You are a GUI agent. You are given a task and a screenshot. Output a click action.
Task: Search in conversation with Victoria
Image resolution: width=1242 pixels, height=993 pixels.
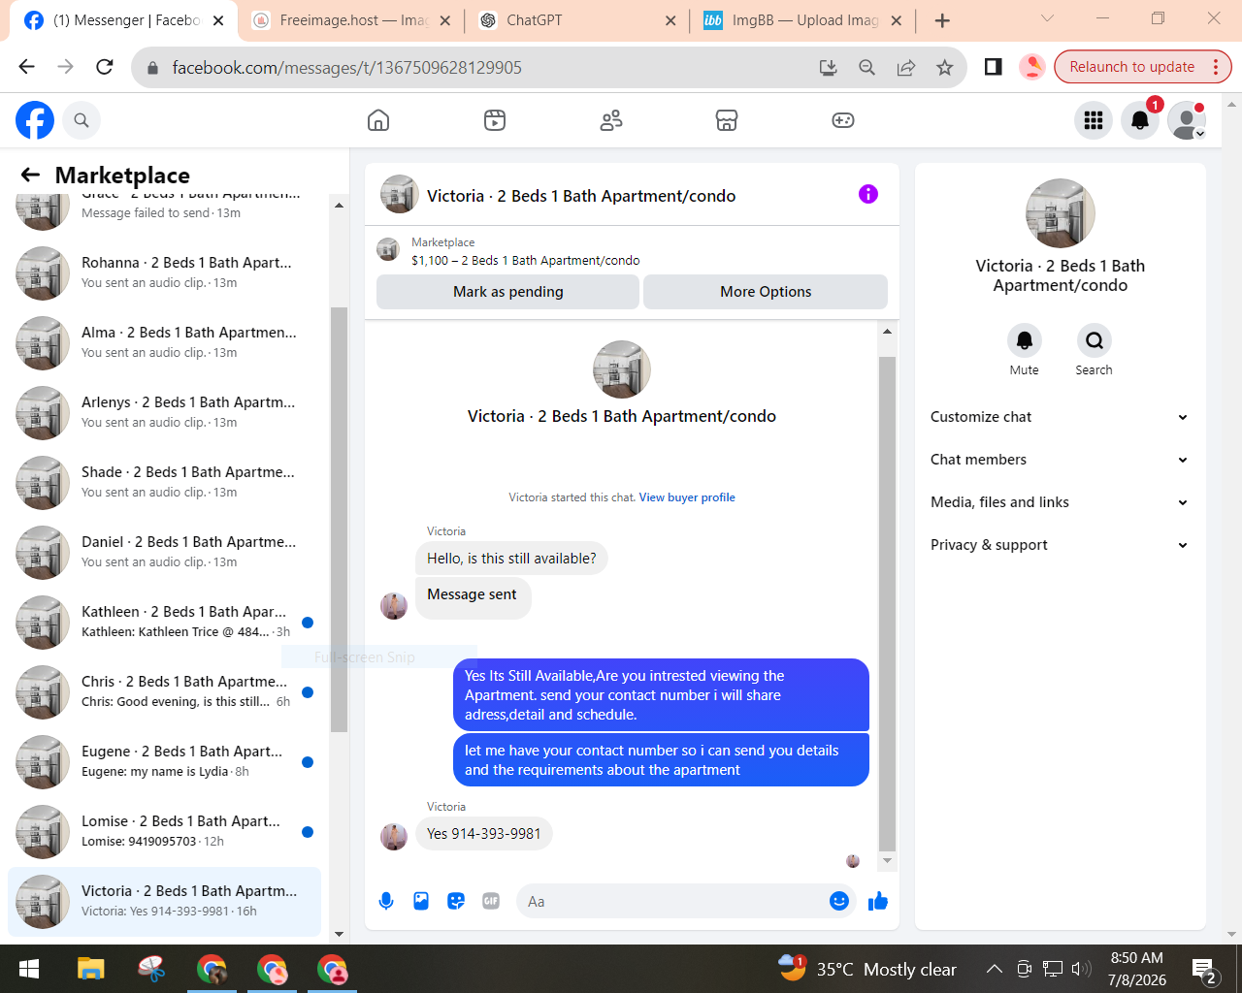pos(1095,340)
